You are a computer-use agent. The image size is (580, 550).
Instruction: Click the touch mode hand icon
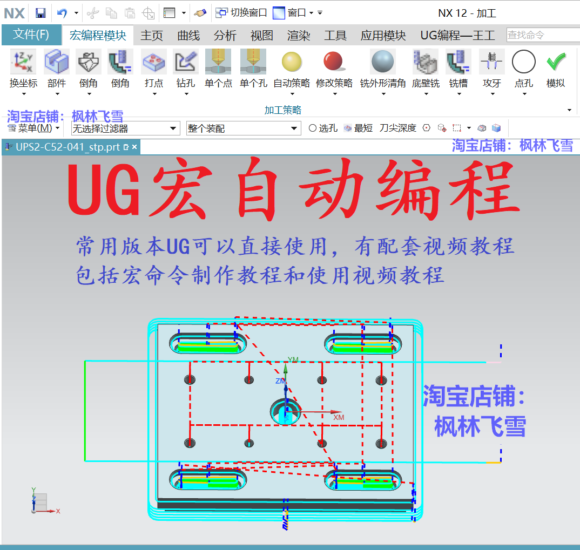[x=200, y=13]
